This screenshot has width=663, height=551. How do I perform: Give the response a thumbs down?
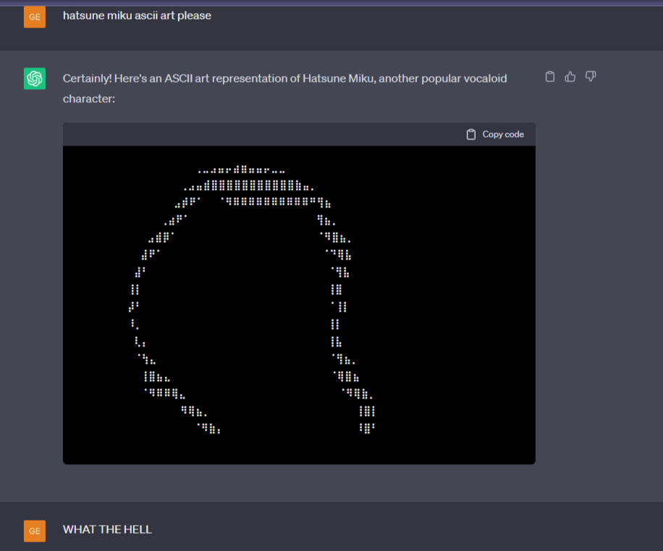591,77
